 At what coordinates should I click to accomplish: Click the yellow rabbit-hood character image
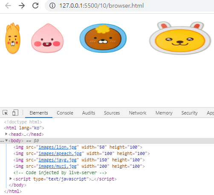pyautogui.click(x=180, y=38)
